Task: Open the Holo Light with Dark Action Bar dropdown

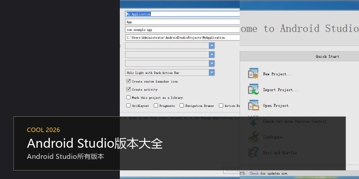Action: (x=170, y=72)
